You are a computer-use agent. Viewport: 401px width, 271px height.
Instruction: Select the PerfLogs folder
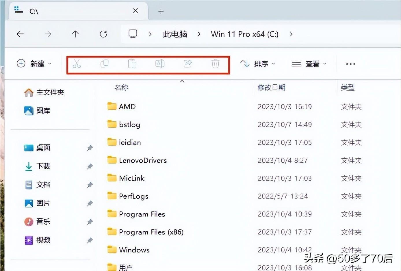[128, 196]
